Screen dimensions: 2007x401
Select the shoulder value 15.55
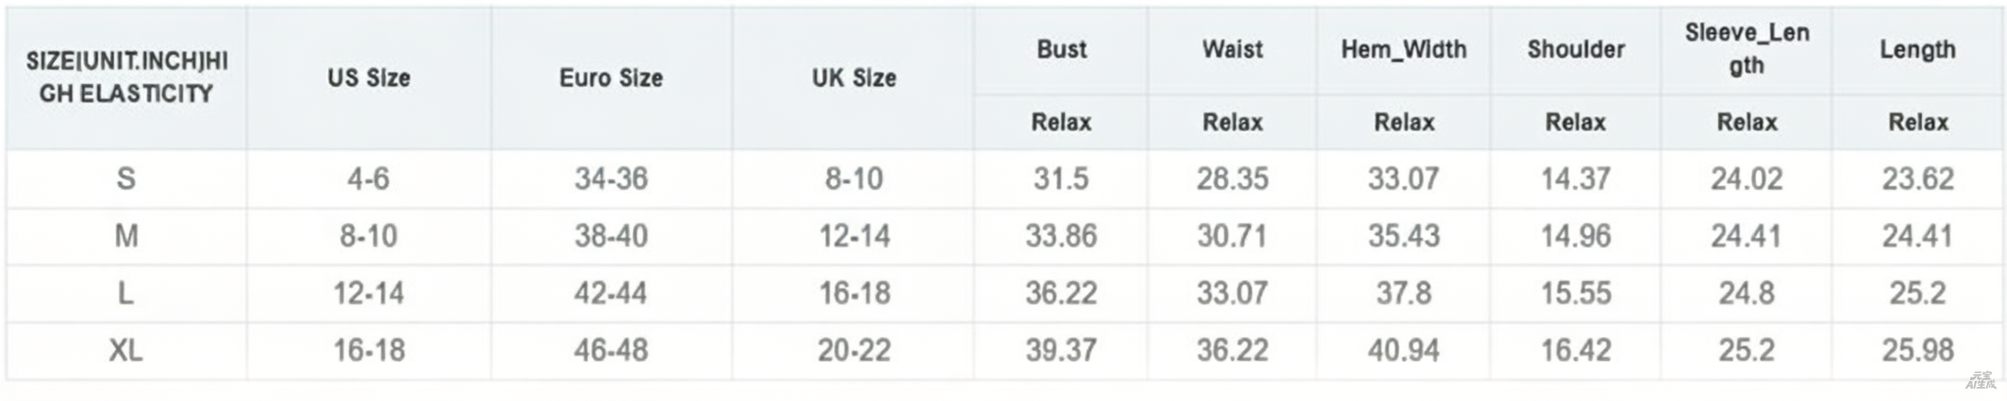(1576, 292)
